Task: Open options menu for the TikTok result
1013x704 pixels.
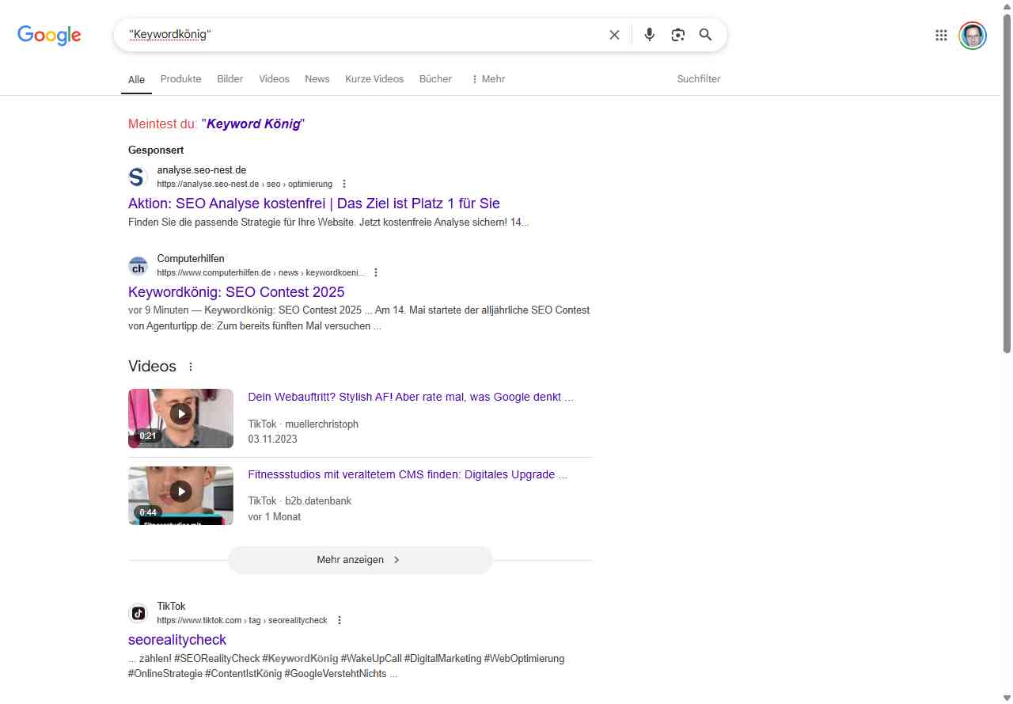Action: tap(340, 620)
